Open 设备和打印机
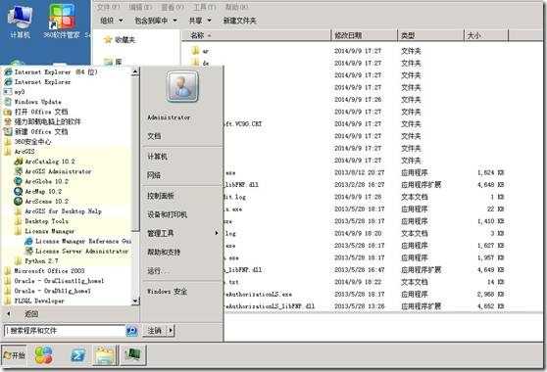 pos(167,215)
